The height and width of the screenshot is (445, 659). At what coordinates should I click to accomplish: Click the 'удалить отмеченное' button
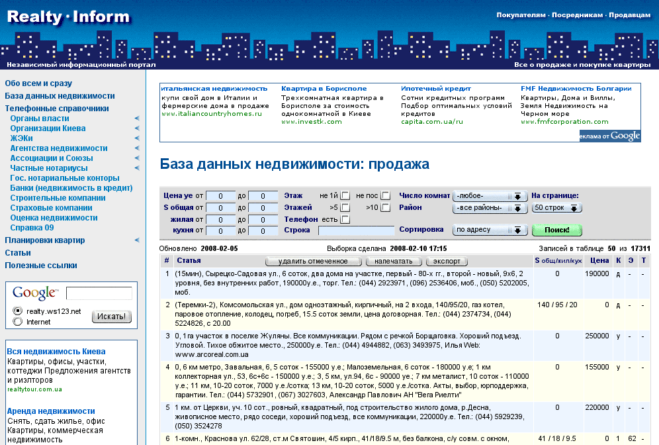[313, 261]
